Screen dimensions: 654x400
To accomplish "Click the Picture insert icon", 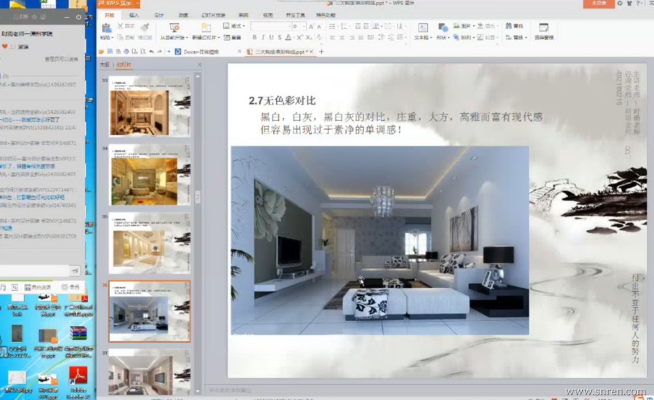I will tap(456, 26).
